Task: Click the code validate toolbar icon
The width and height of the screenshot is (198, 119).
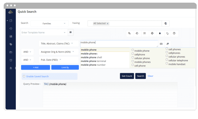Action: click(167, 33)
